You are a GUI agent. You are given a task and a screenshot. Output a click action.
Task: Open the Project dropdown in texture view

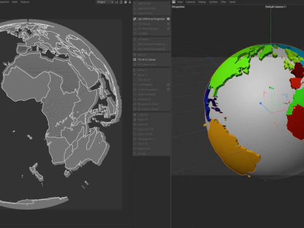(x=105, y=2)
